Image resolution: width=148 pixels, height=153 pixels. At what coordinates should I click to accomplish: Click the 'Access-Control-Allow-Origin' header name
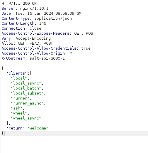coord(33,53)
